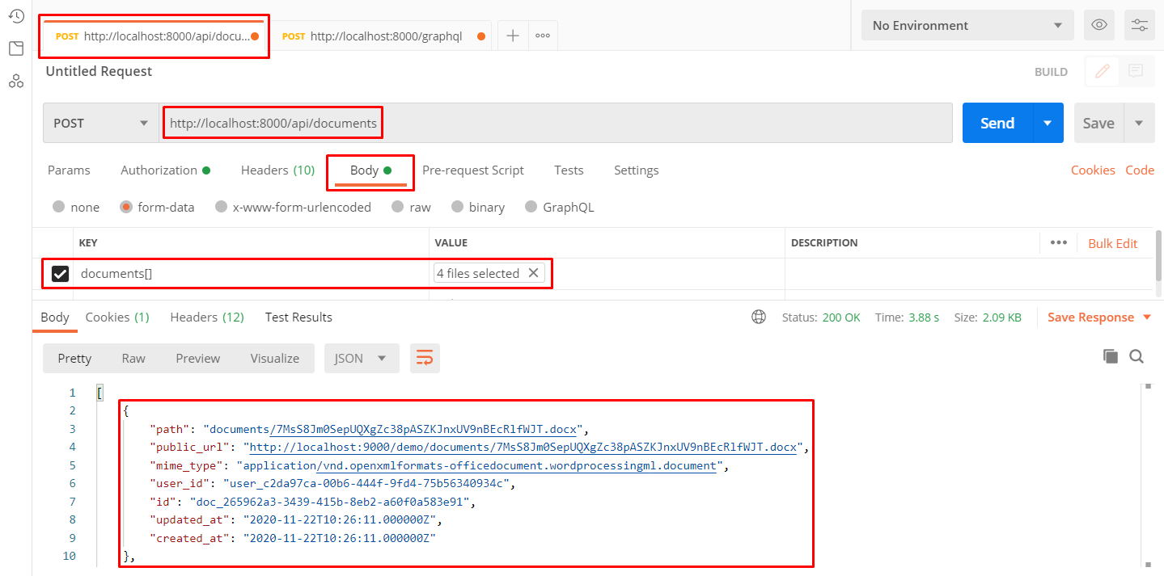Open the comments icon near BUILD

[x=1136, y=71]
